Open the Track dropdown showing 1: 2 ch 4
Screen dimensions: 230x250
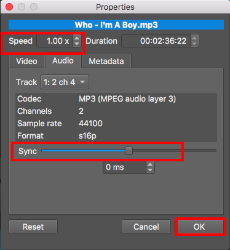65,82
